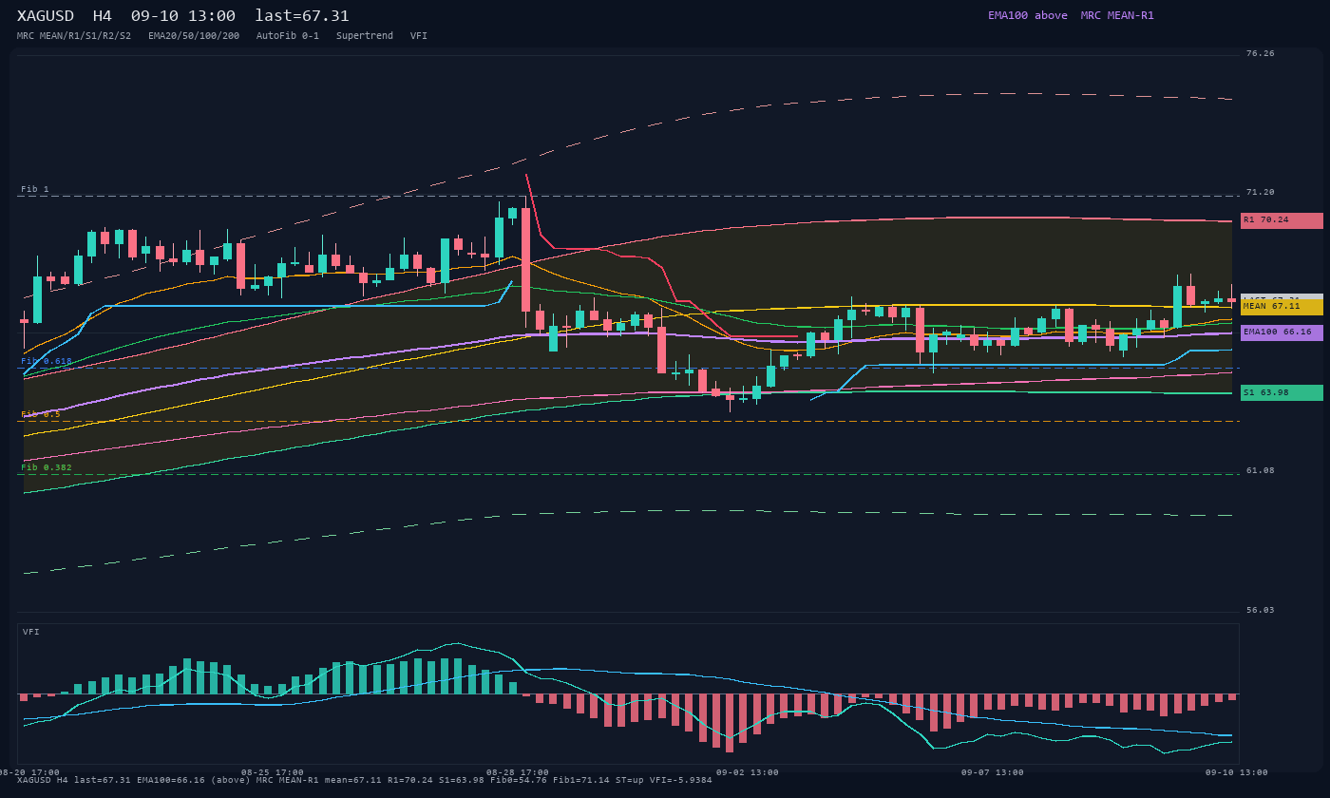Image resolution: width=1330 pixels, height=798 pixels.
Task: Select the "Fib 0.382" level label
Action: (x=47, y=467)
